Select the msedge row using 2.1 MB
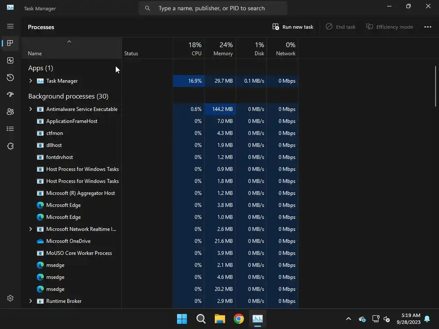 tap(160, 265)
